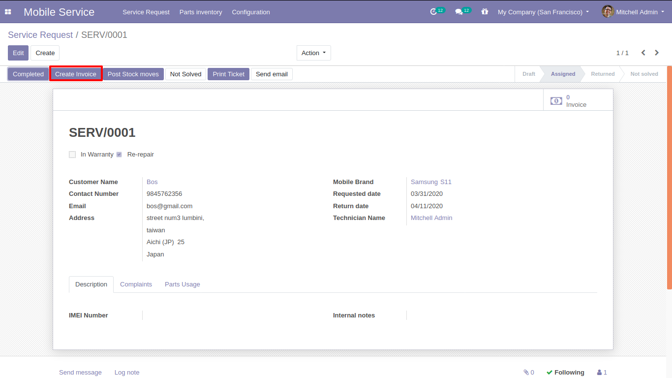Click the Mobile Service app title
672x378 pixels.
pyautogui.click(x=59, y=12)
